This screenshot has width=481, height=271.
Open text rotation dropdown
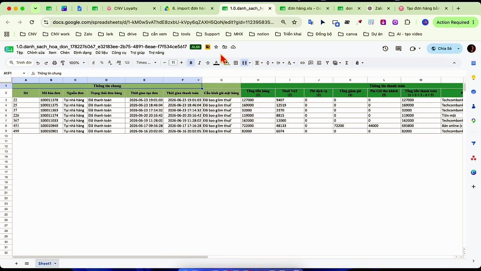coord(291,63)
